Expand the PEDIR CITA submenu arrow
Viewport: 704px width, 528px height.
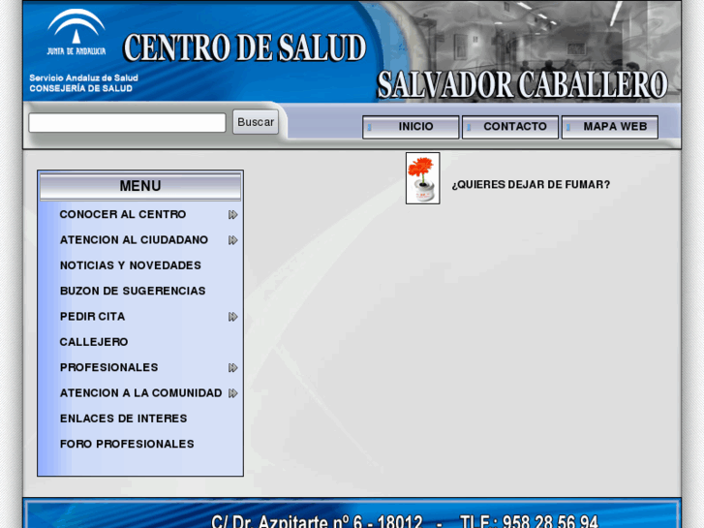click(232, 317)
